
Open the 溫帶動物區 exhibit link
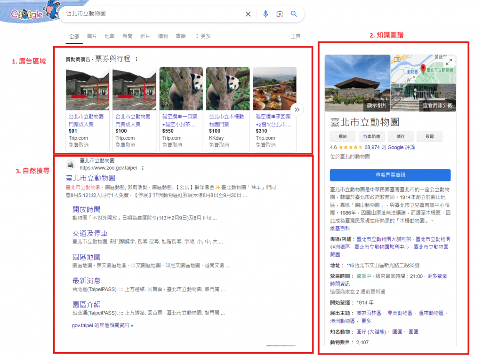431,313
